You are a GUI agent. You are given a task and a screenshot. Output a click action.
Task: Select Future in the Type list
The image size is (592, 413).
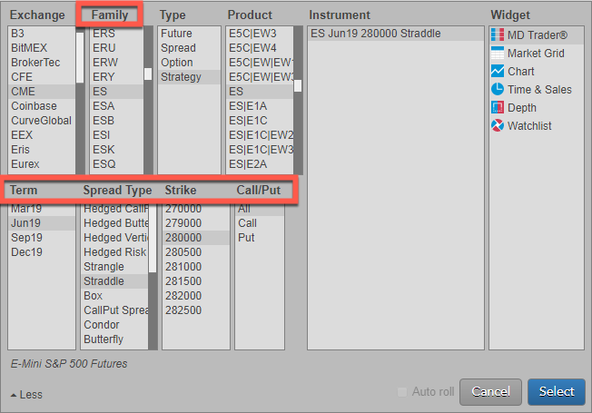tap(189, 34)
